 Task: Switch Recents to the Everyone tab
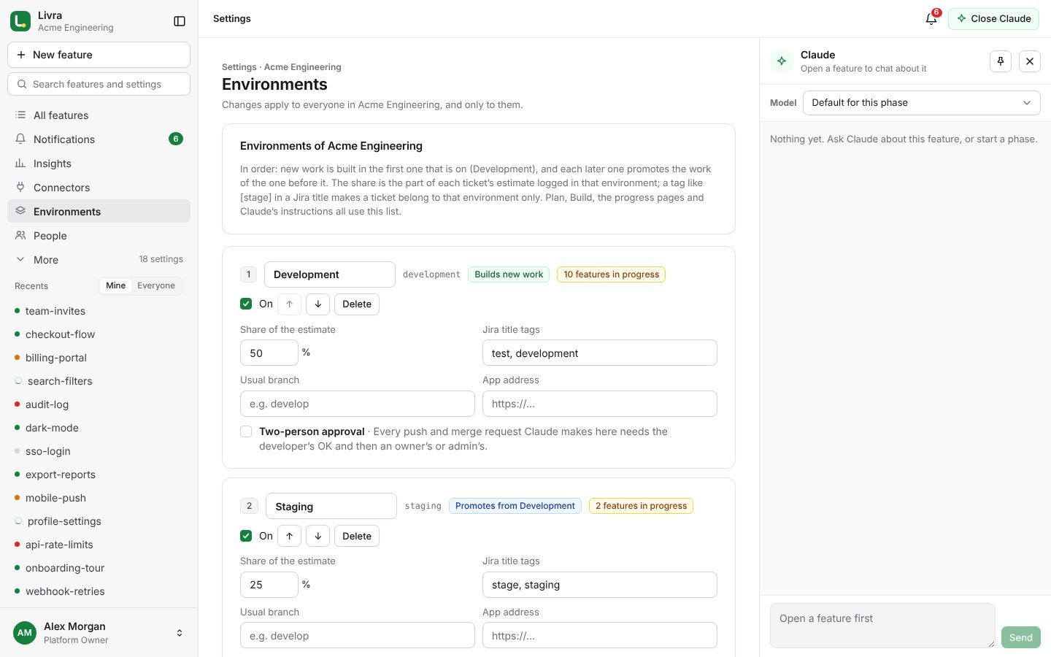click(156, 286)
